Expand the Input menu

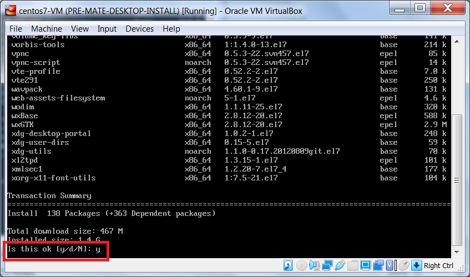coord(107,29)
